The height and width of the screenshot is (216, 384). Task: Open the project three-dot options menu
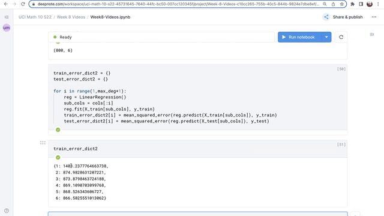pyautogui.click(x=374, y=17)
